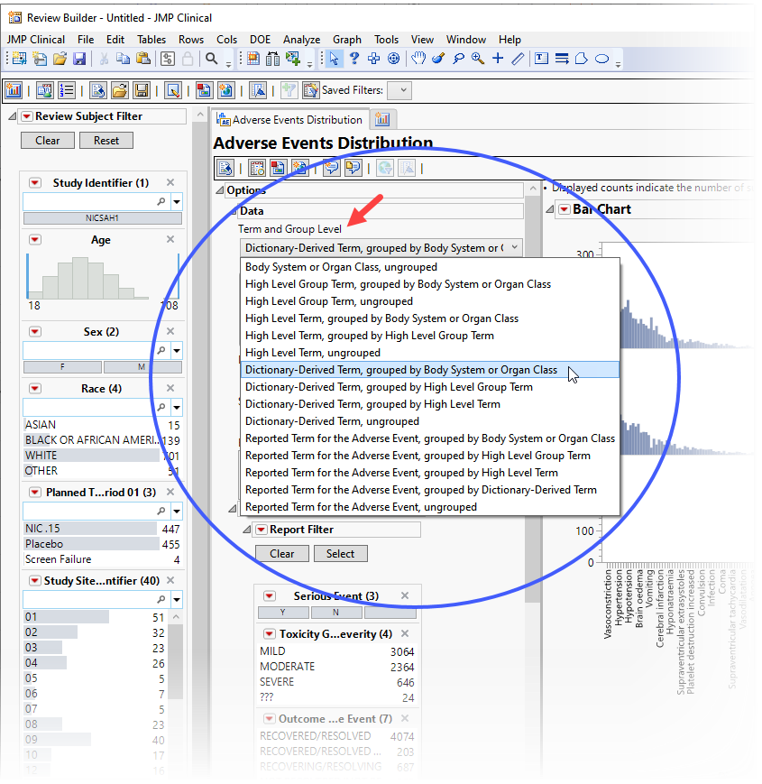Select the hand grabber tool

coord(418,59)
